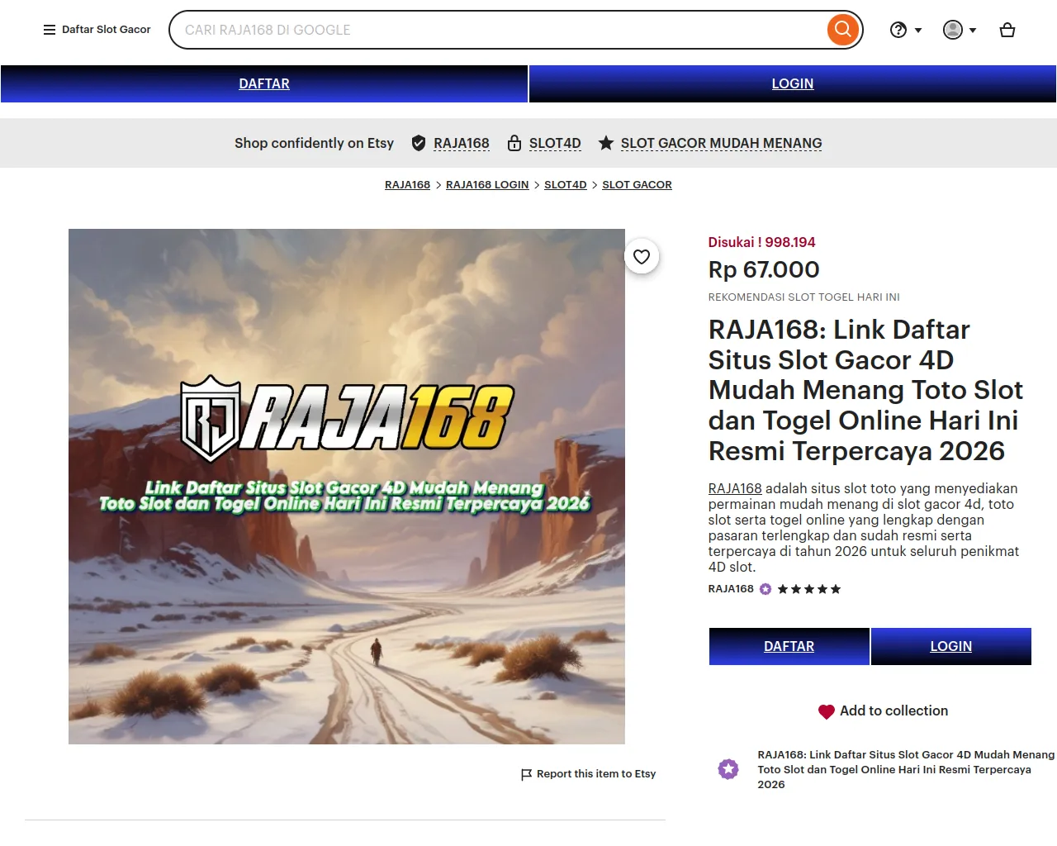The image size is (1057, 846).
Task: Click the DAFTAR button below the description
Action: click(789, 646)
